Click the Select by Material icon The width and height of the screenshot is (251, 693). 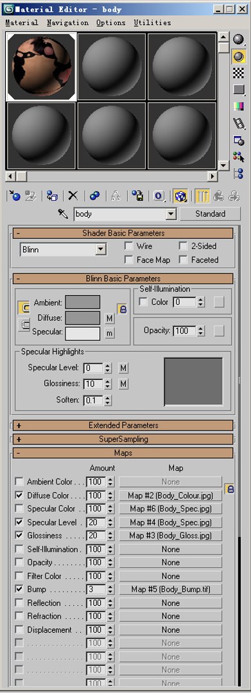pyautogui.click(x=239, y=157)
